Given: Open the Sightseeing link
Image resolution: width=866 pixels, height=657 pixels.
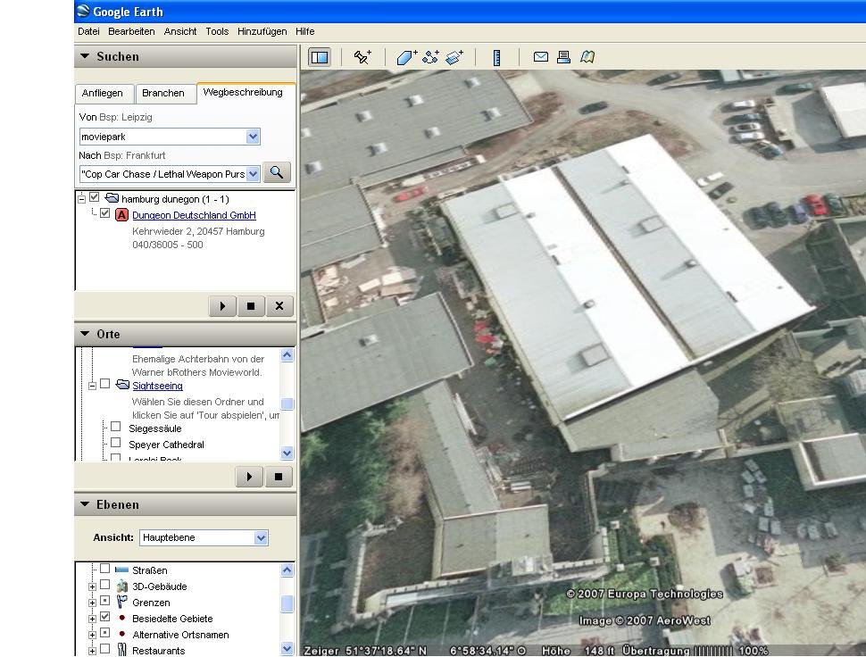Looking at the screenshot, I should 157,386.
